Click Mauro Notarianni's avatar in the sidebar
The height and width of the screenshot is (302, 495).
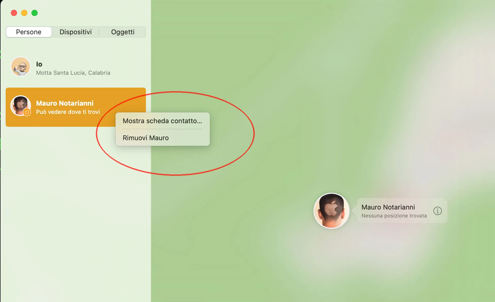coord(21,106)
